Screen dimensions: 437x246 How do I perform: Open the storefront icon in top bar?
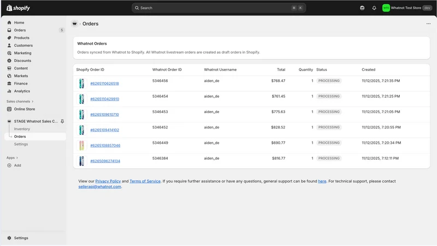pyautogui.click(x=362, y=8)
